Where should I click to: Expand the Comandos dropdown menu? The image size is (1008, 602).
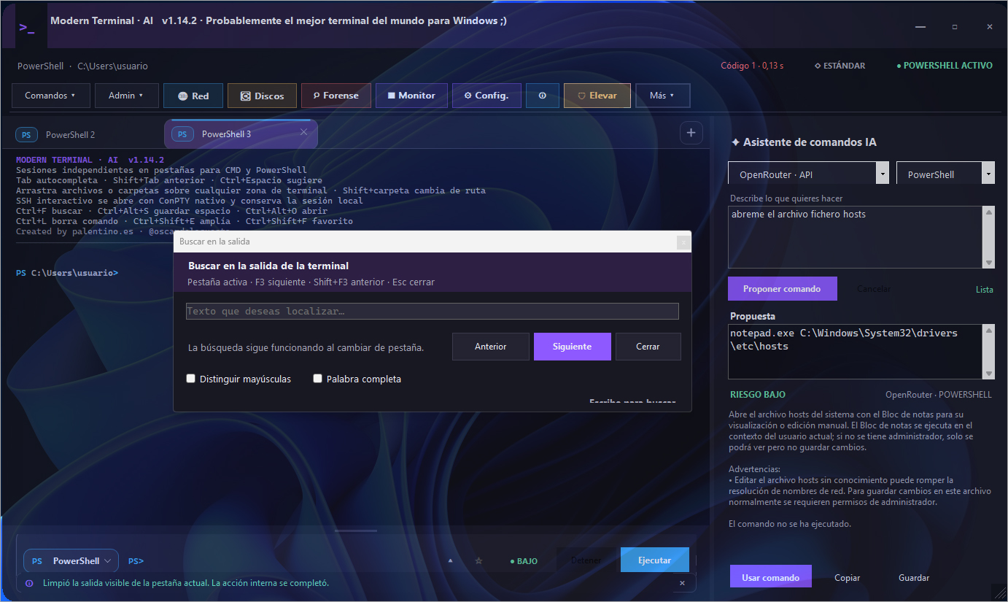51,96
